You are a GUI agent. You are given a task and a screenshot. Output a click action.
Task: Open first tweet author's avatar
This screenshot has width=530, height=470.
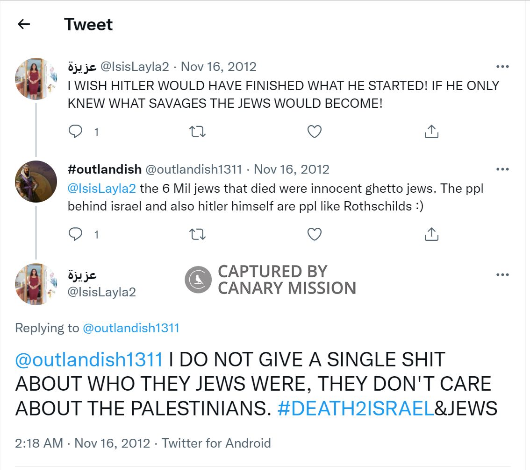click(36, 79)
